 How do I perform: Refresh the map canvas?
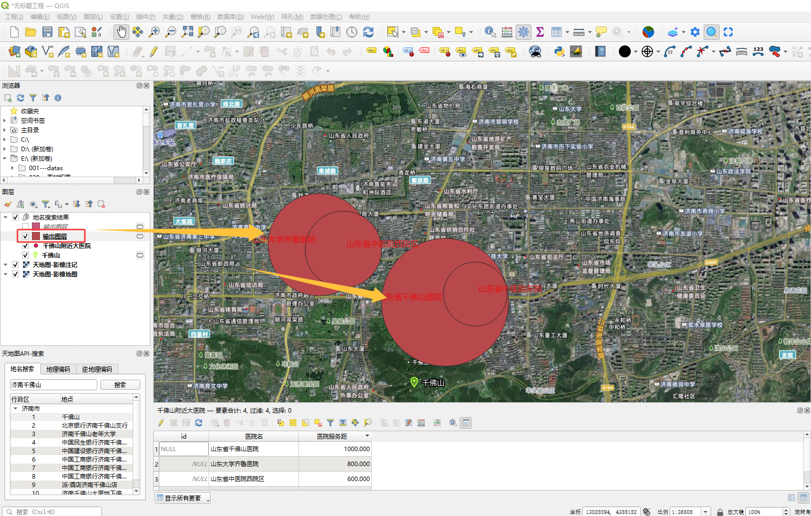click(368, 32)
